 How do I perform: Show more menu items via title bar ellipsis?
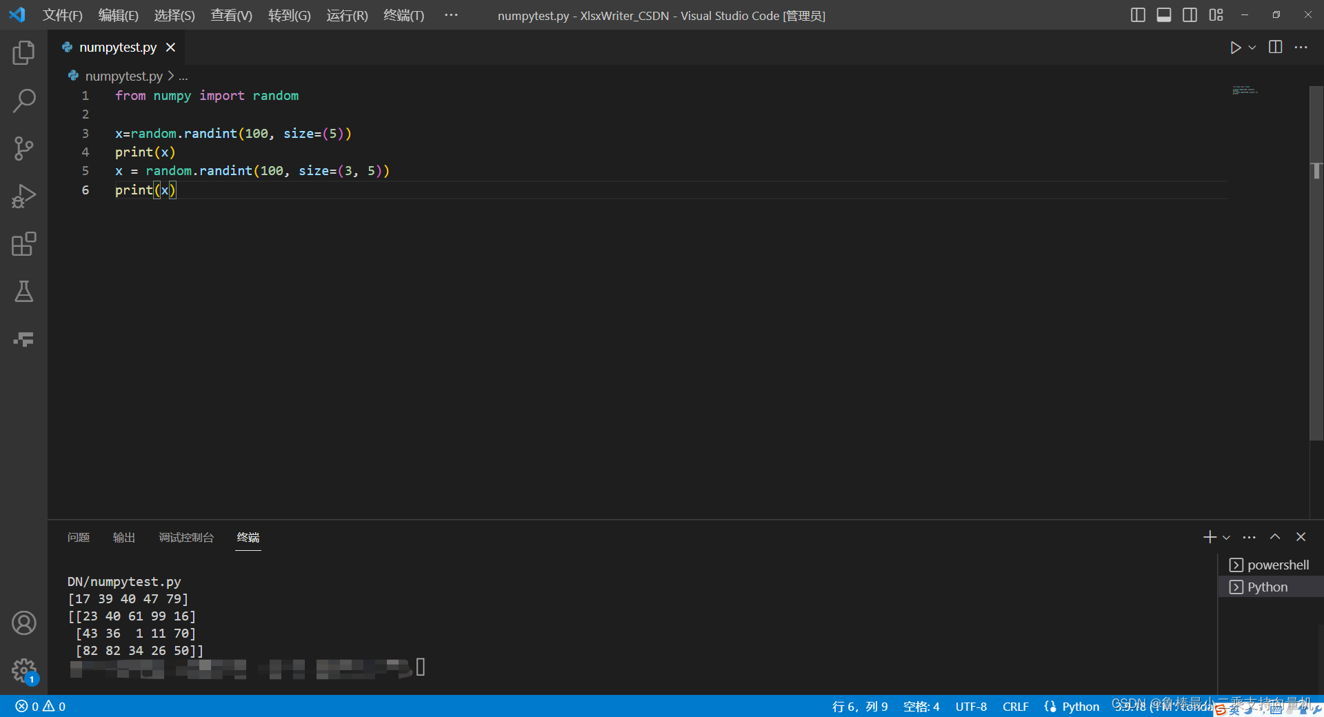point(451,14)
